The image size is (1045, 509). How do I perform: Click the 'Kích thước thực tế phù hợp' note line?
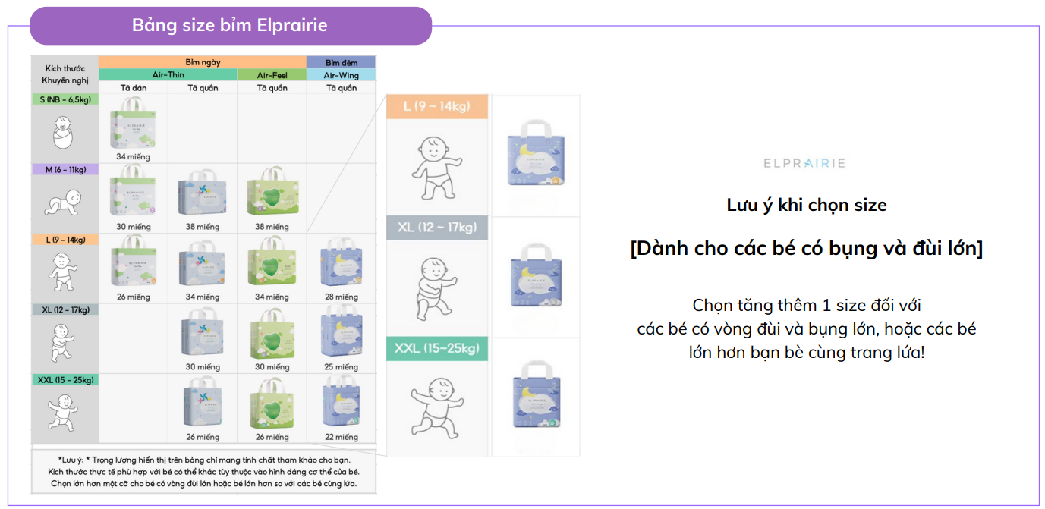point(203,471)
